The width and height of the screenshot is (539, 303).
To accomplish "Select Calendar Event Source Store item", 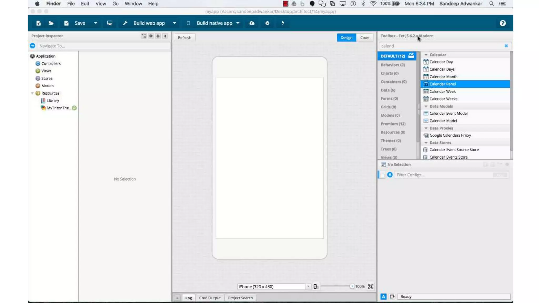I will [x=465, y=150].
